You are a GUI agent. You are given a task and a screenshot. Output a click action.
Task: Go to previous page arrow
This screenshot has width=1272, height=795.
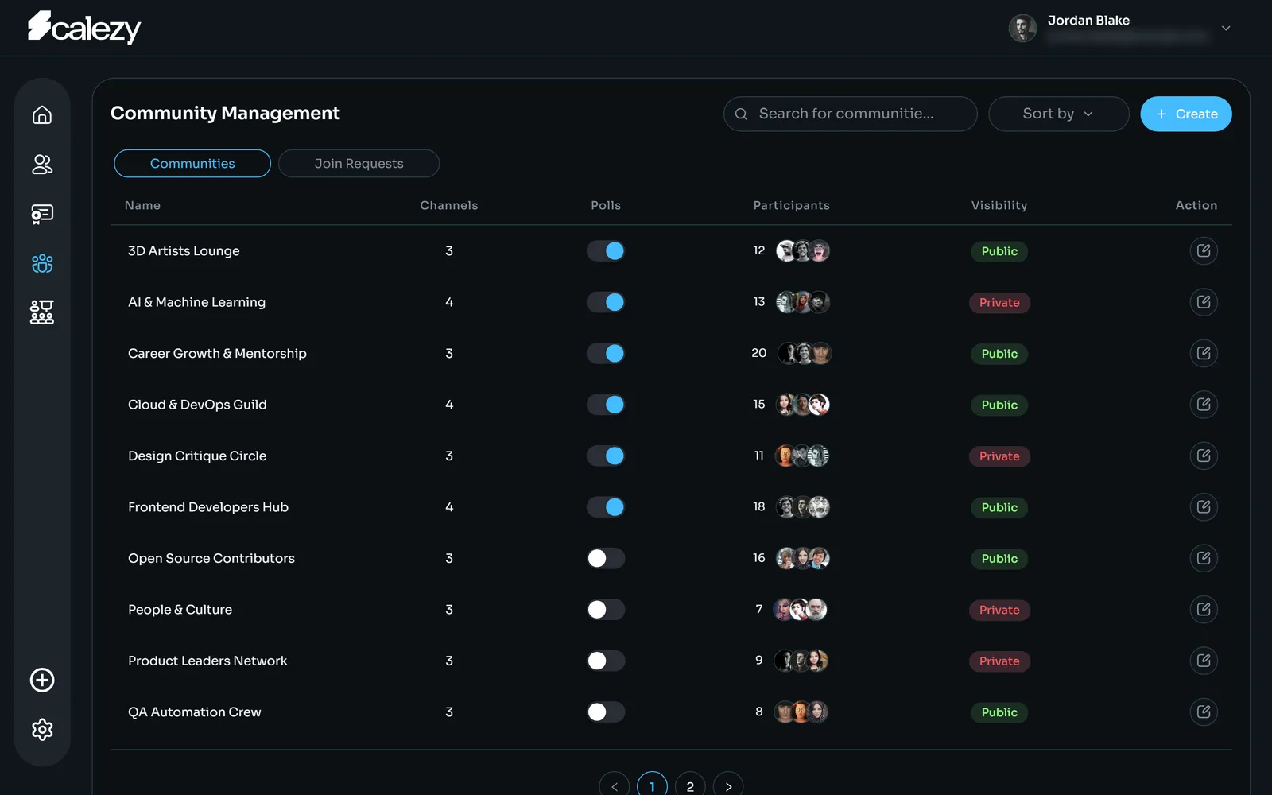click(614, 786)
